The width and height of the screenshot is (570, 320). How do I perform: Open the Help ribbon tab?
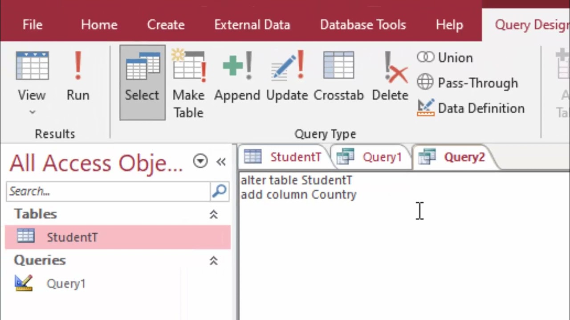[449, 24]
